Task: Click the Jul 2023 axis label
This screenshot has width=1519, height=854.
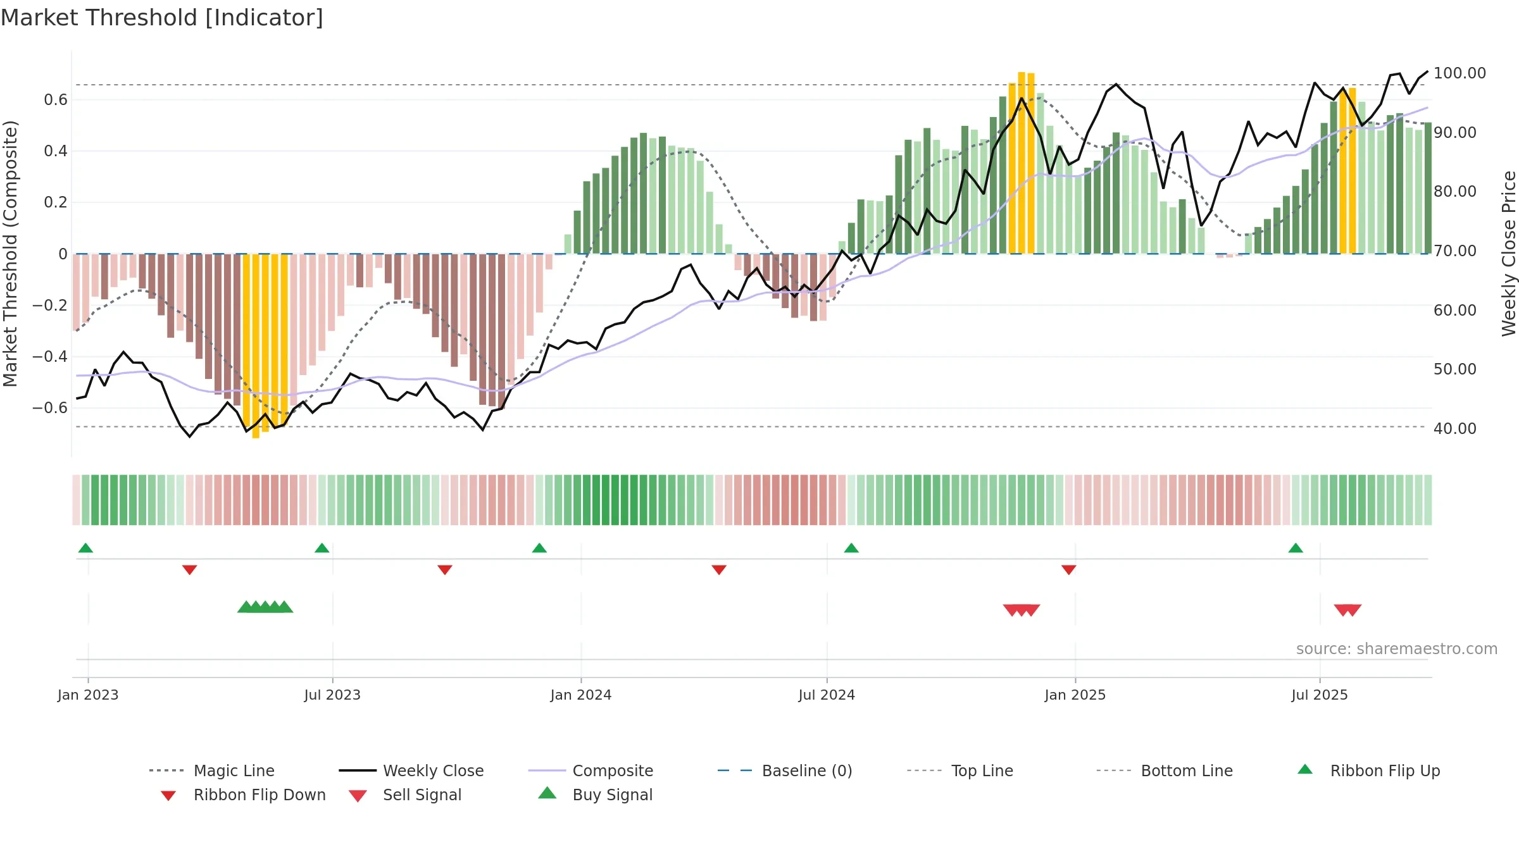Action: coord(332,695)
